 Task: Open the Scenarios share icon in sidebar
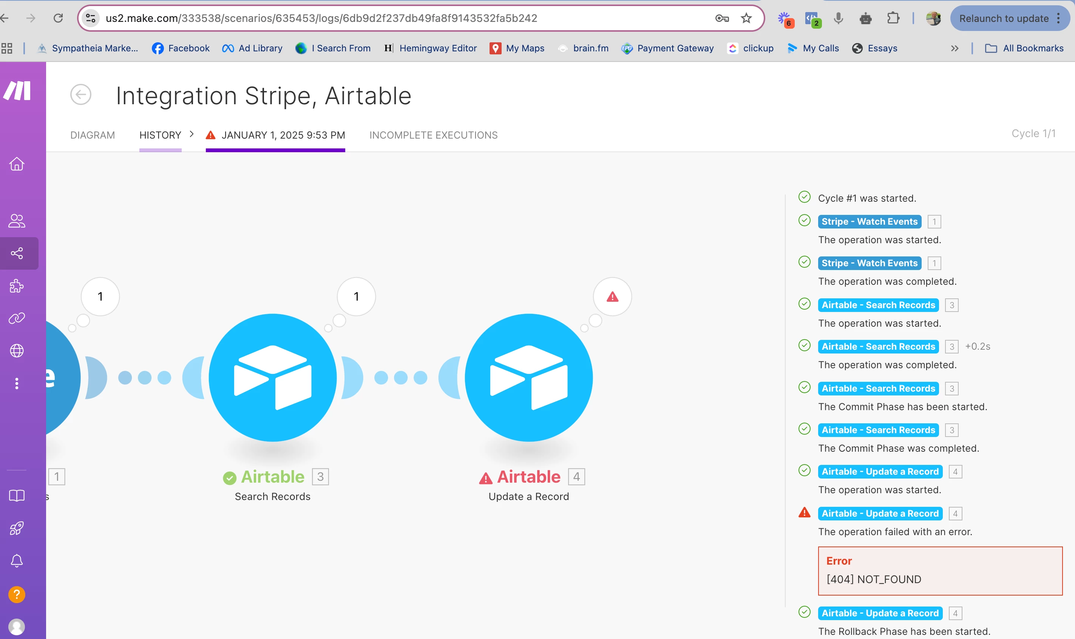[17, 253]
